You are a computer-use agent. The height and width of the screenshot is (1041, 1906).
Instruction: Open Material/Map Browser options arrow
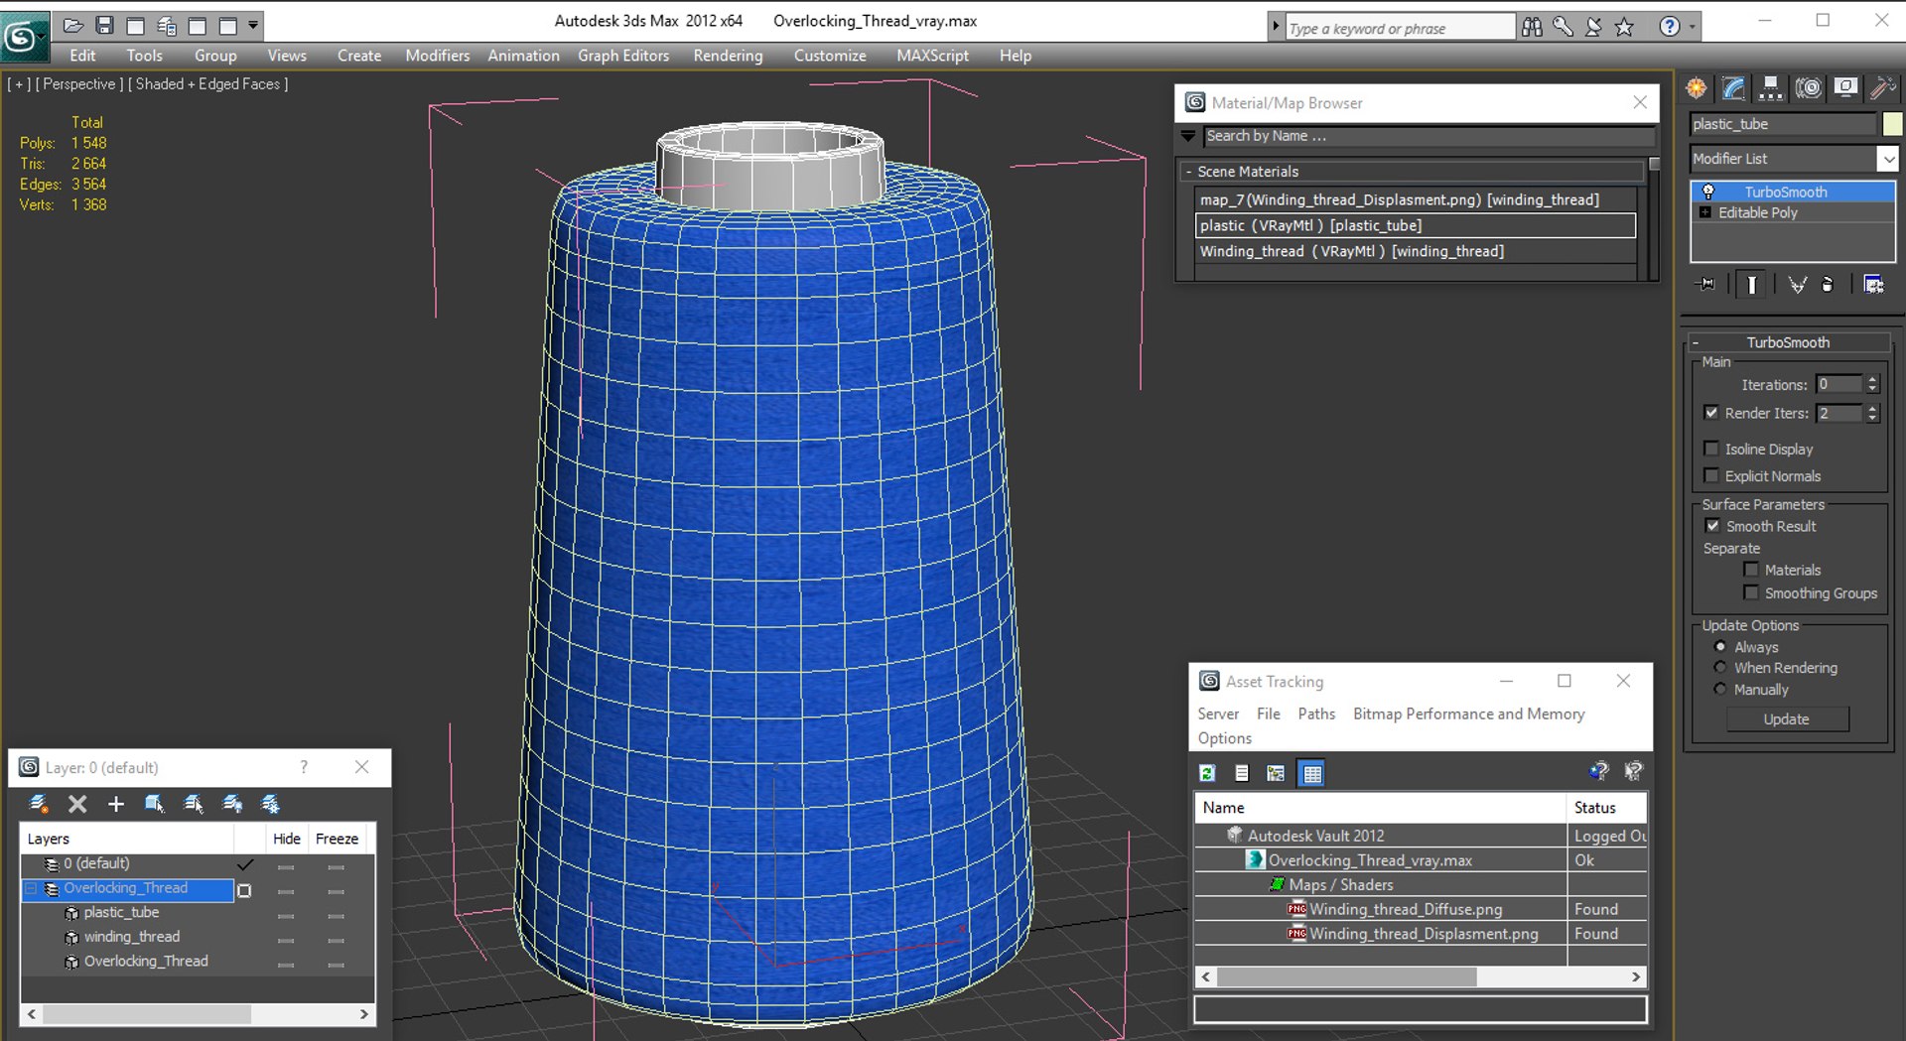pyautogui.click(x=1188, y=136)
